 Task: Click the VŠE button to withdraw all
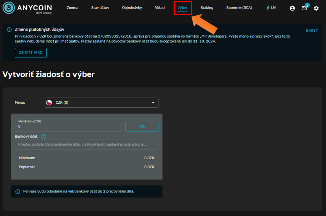142,127
